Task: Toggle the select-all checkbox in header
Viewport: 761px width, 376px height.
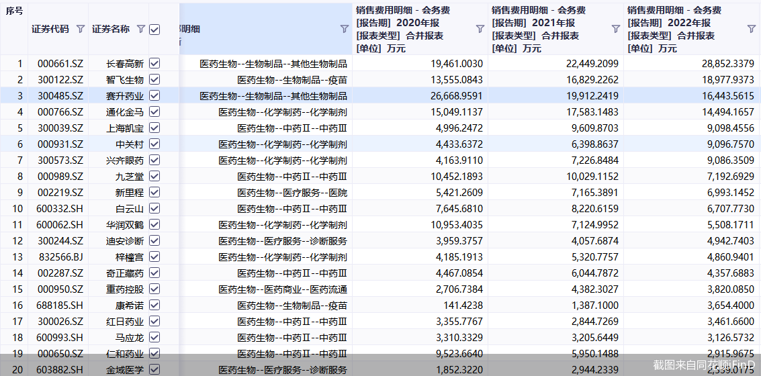Action: pyautogui.click(x=154, y=29)
